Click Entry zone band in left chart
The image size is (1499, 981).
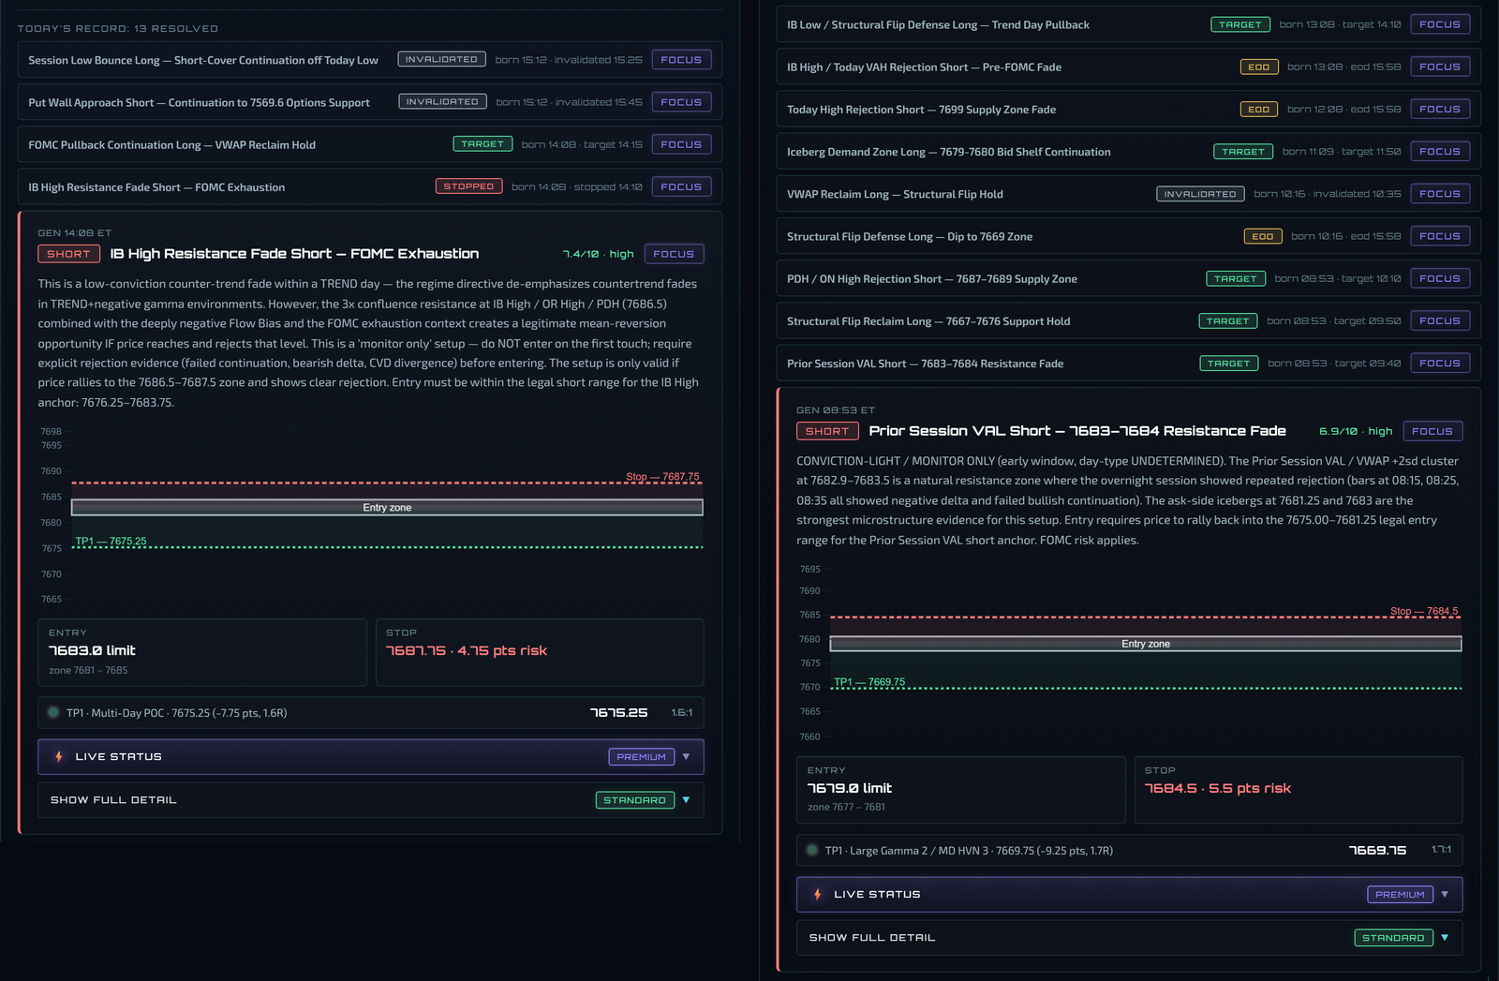coord(387,507)
